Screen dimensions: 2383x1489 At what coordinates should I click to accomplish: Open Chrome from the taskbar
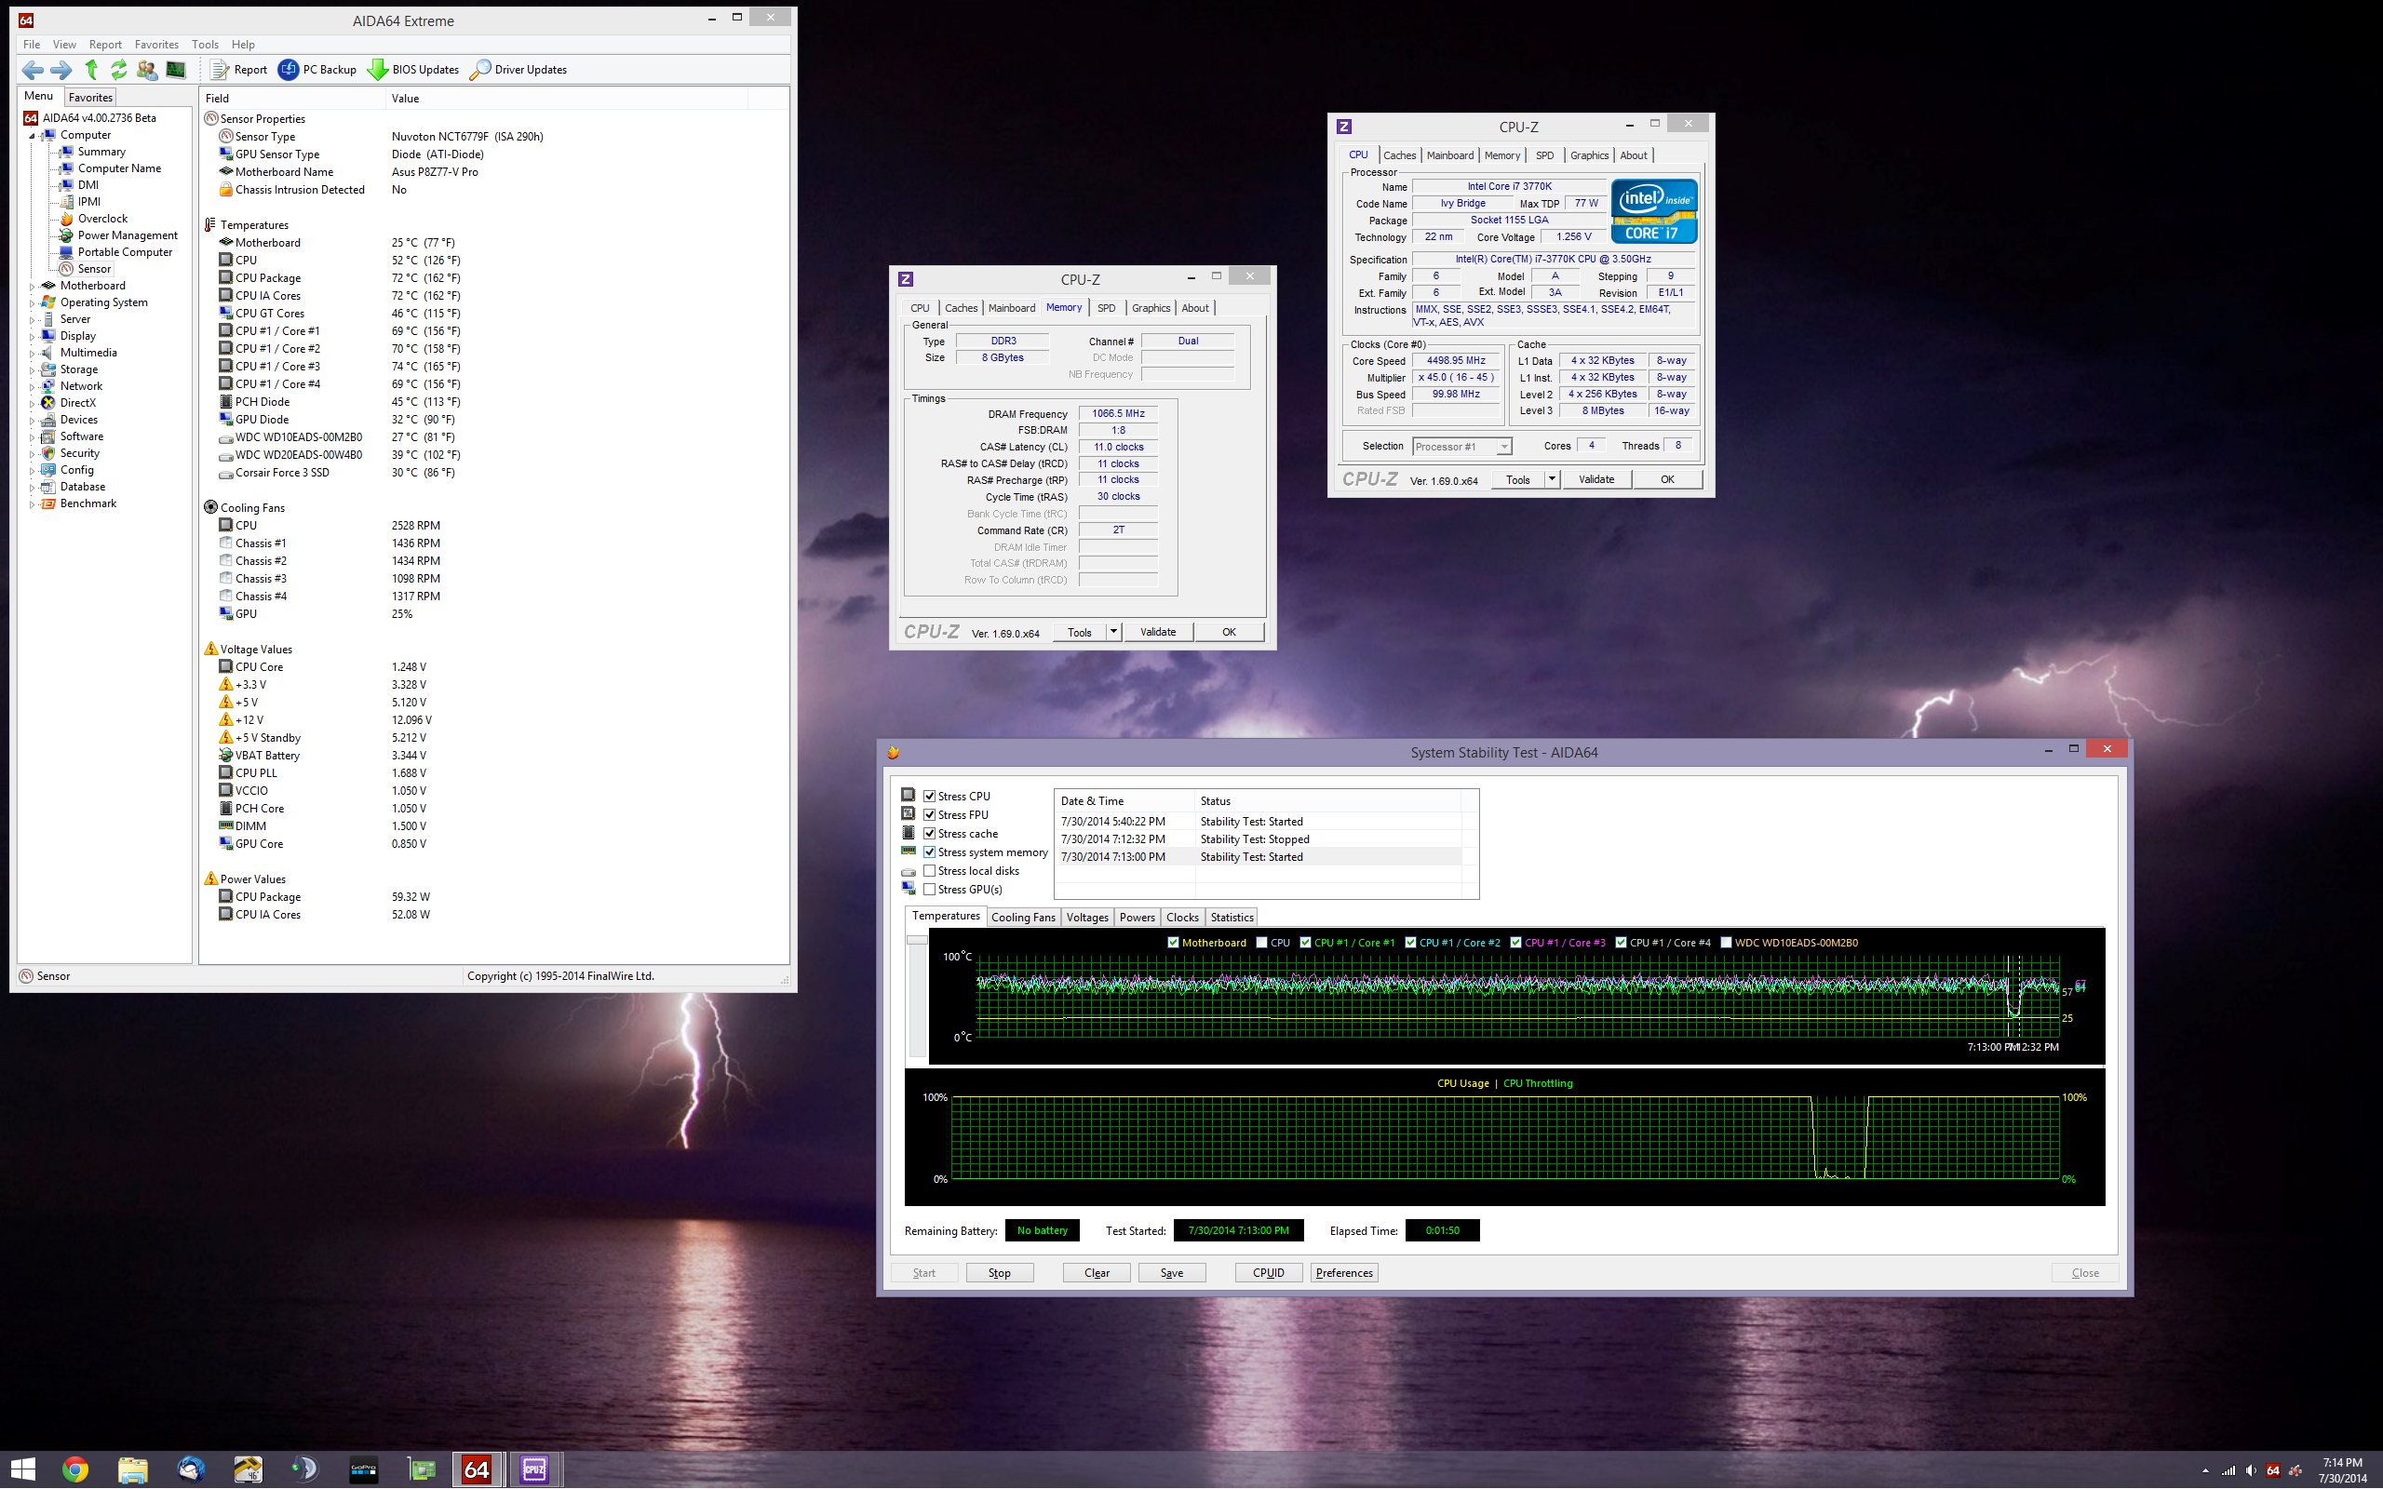(74, 1469)
